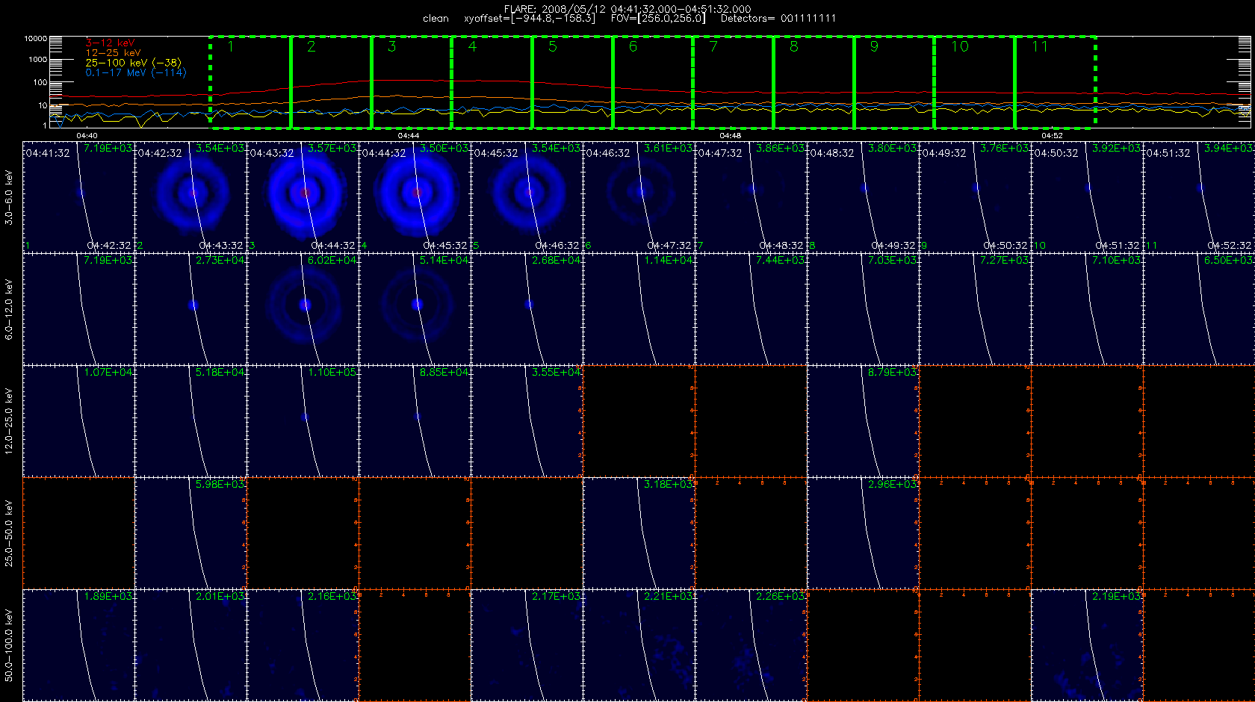1255x702 pixels.
Task: Click the Detectors= 001111111 text
Action: pyautogui.click(x=778, y=19)
